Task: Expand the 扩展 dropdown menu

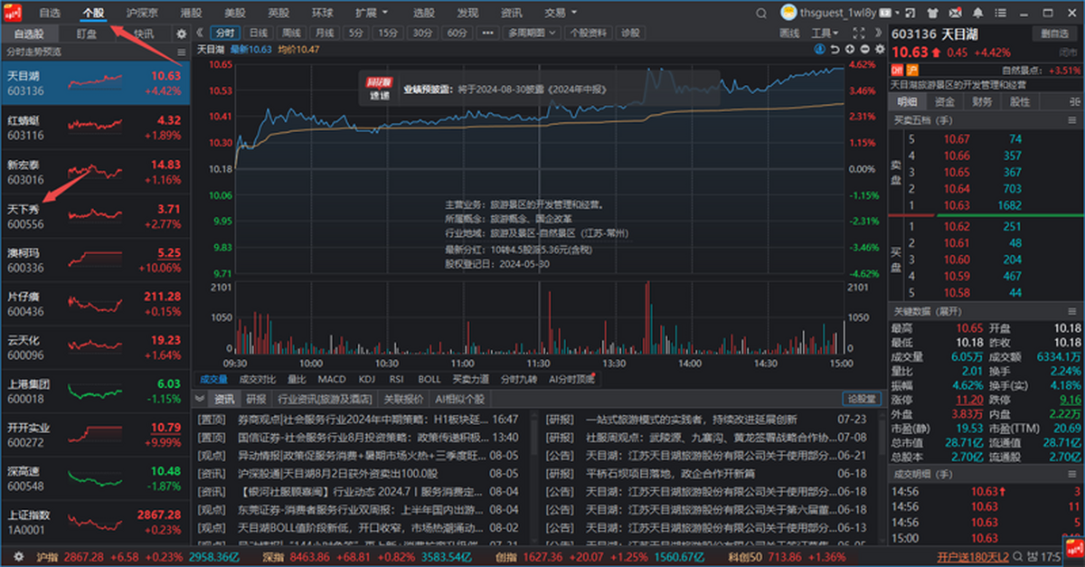Action: 372,13
